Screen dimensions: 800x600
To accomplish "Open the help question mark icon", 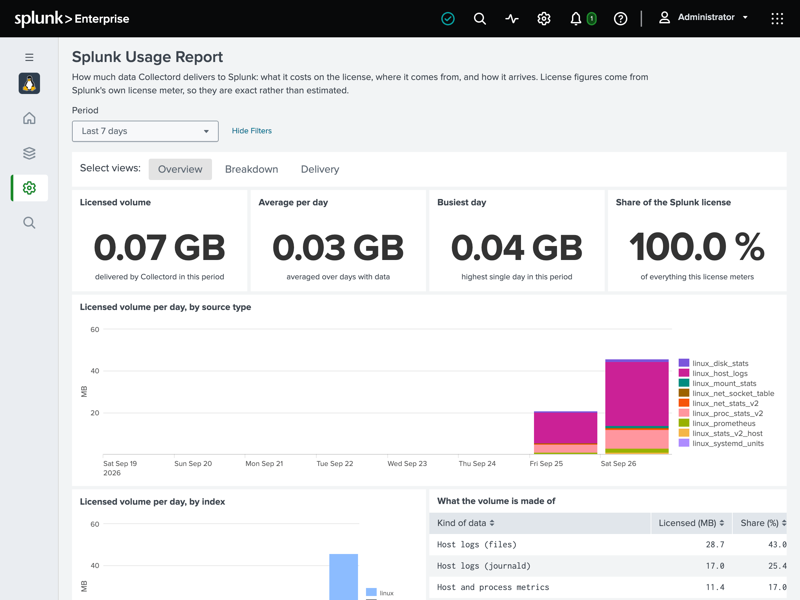I will (x=620, y=18).
